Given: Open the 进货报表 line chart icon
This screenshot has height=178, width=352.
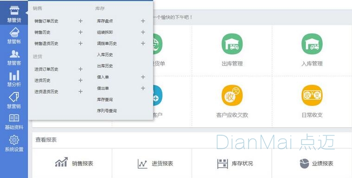Looking at the screenshot, I should pos(142,164).
